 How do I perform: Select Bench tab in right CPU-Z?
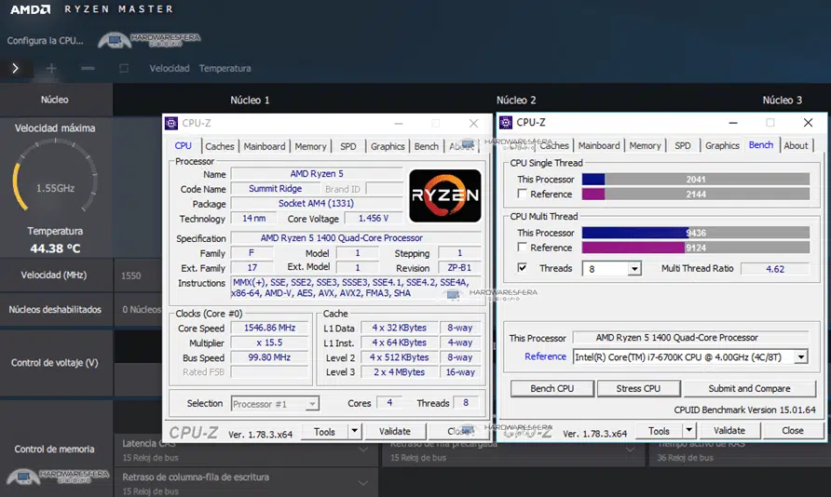(761, 144)
